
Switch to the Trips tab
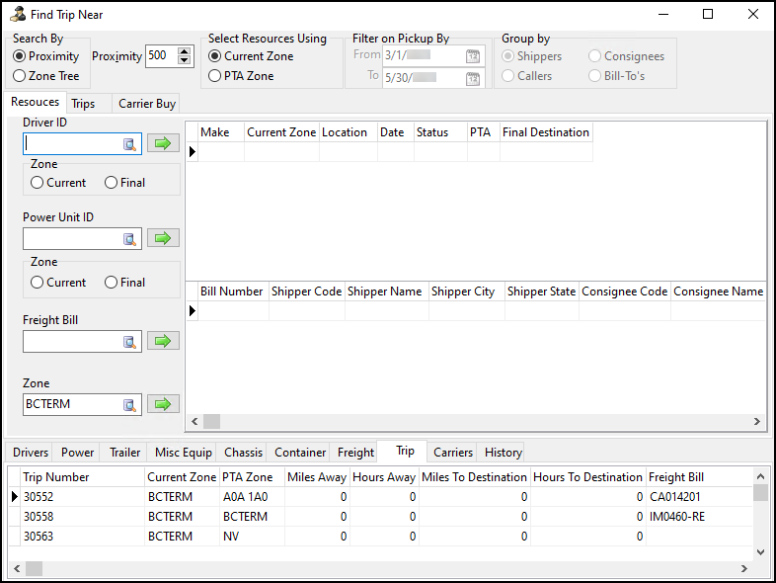(83, 104)
